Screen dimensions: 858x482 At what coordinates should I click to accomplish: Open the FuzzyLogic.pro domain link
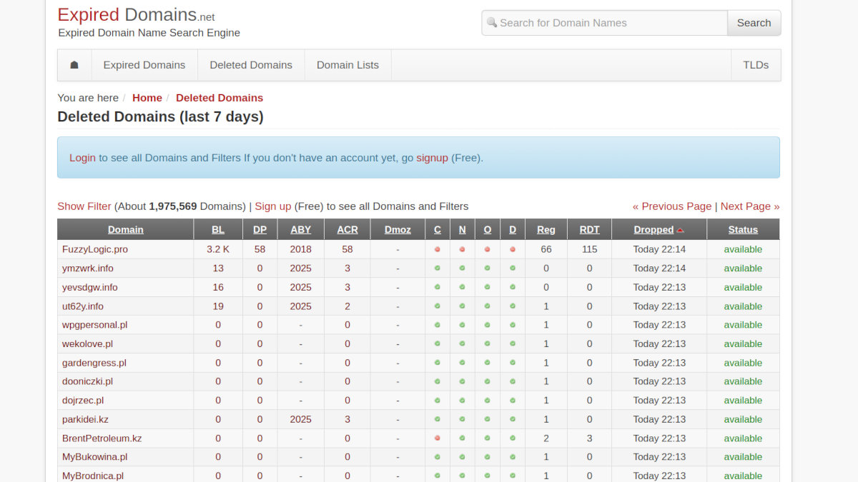coord(95,249)
